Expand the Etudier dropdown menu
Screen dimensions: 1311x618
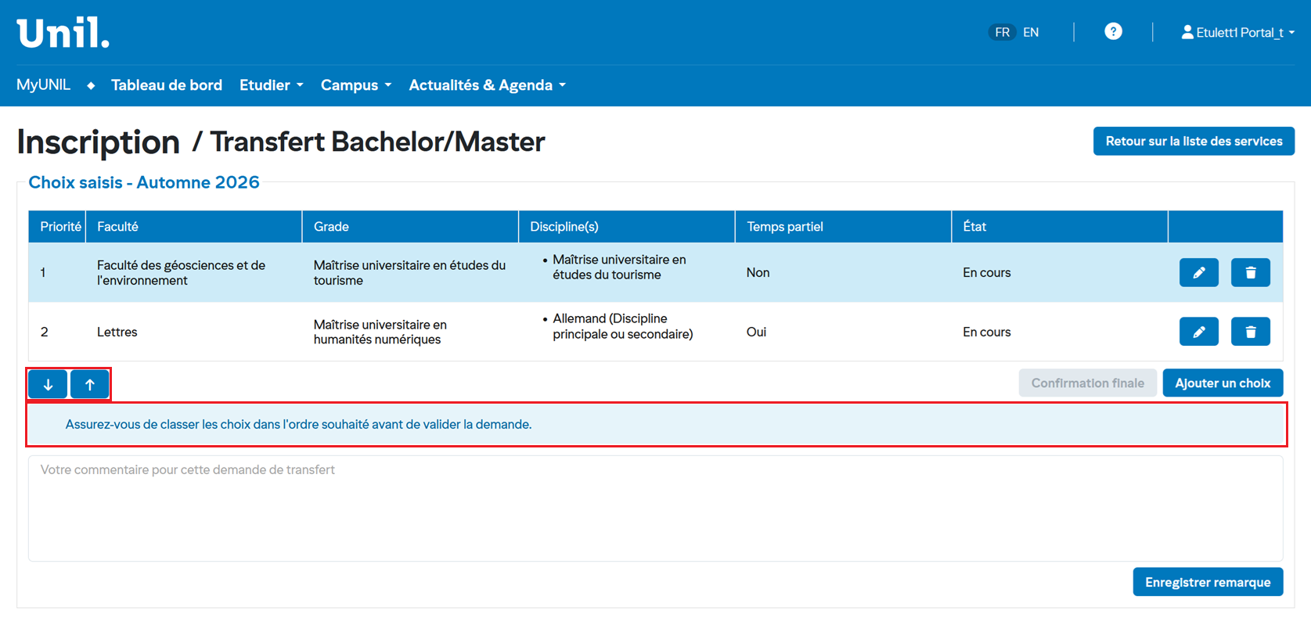pyautogui.click(x=271, y=84)
